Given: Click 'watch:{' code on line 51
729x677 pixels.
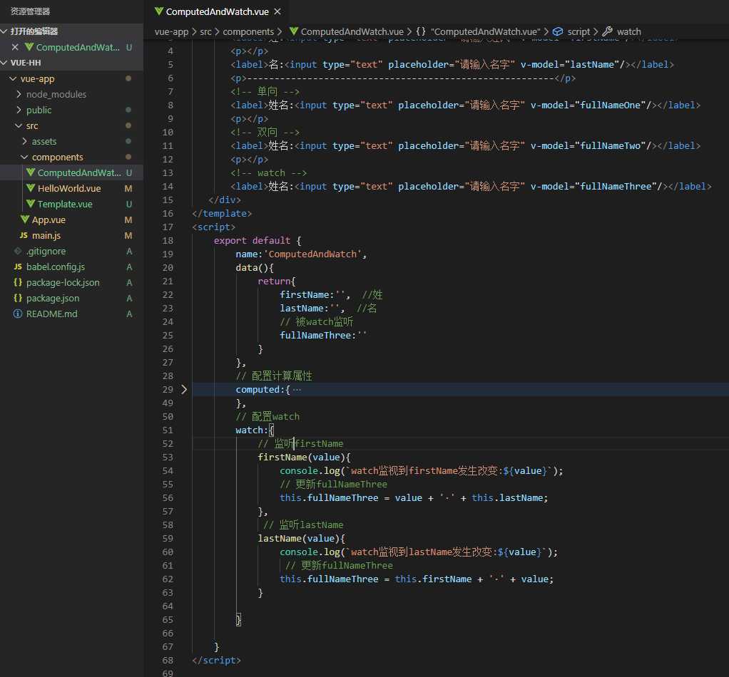Looking at the screenshot, I should [x=255, y=430].
